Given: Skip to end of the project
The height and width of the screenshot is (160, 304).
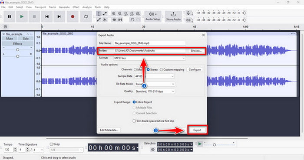Looking at the screenshot, I should pos(59,16).
